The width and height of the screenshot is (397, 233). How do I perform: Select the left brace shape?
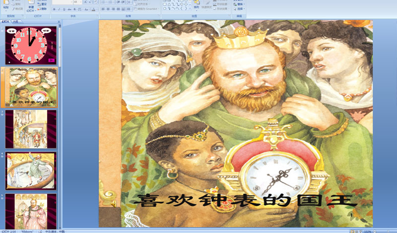click(182, 8)
